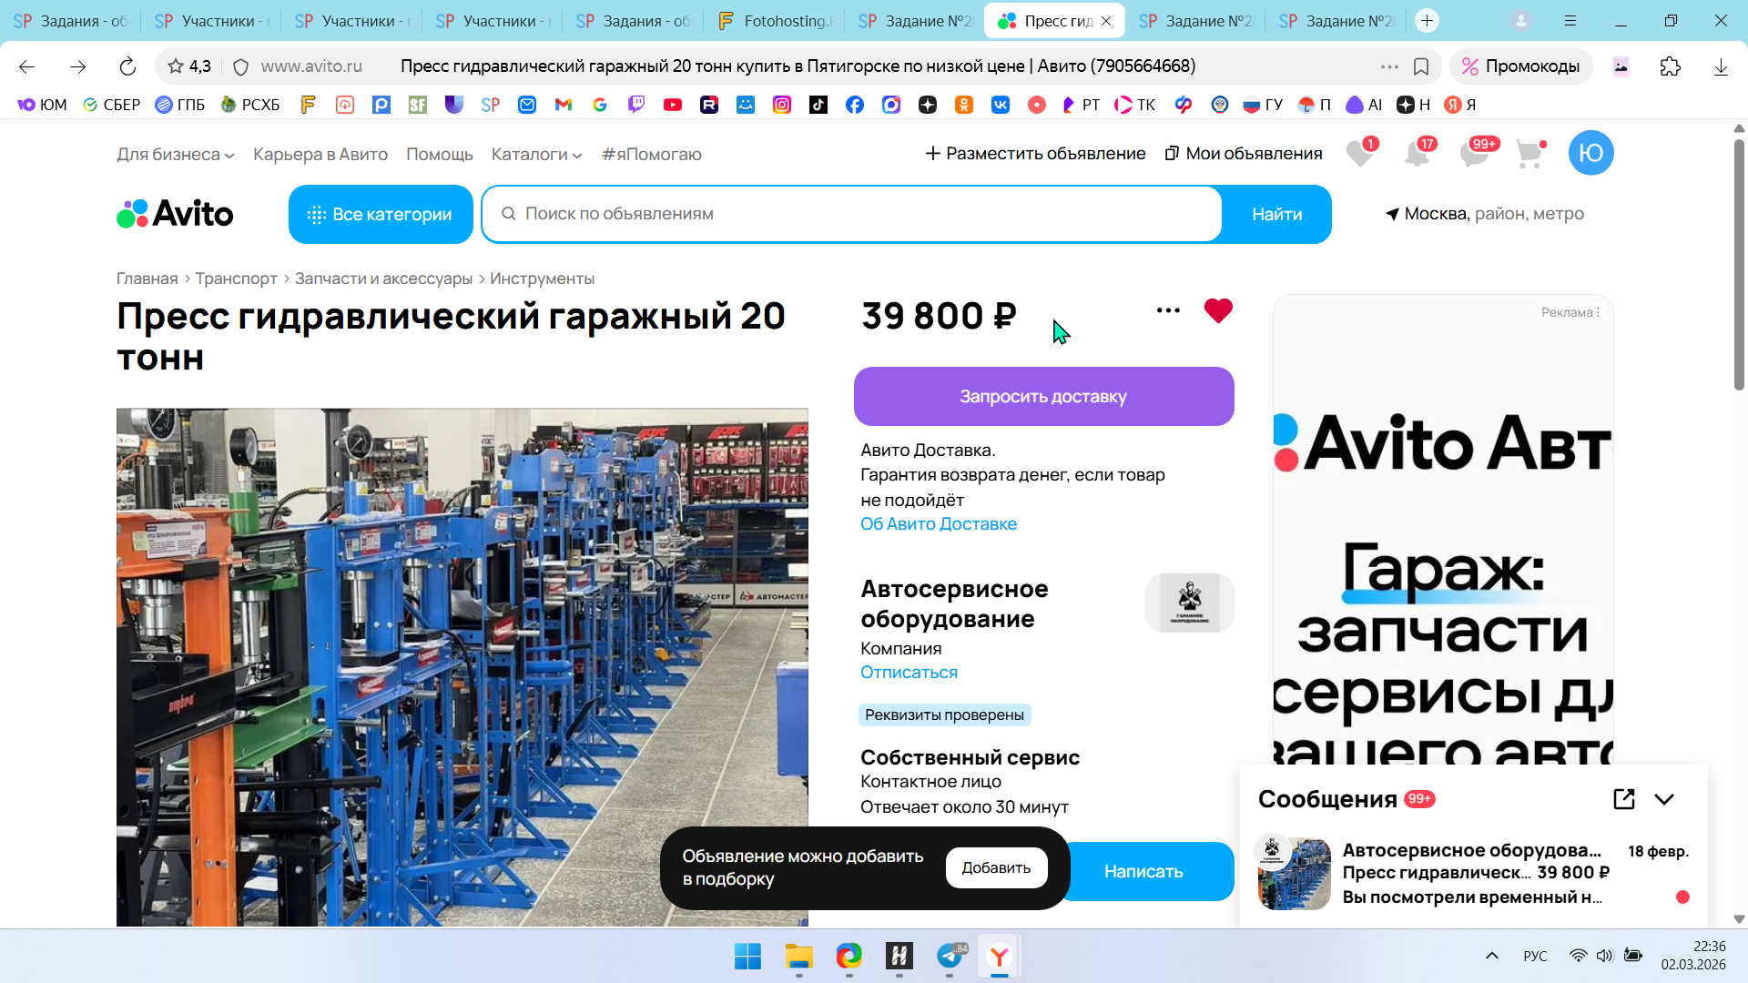The image size is (1748, 983).
Task: Open the shopping cart icon
Action: pos(1529,154)
